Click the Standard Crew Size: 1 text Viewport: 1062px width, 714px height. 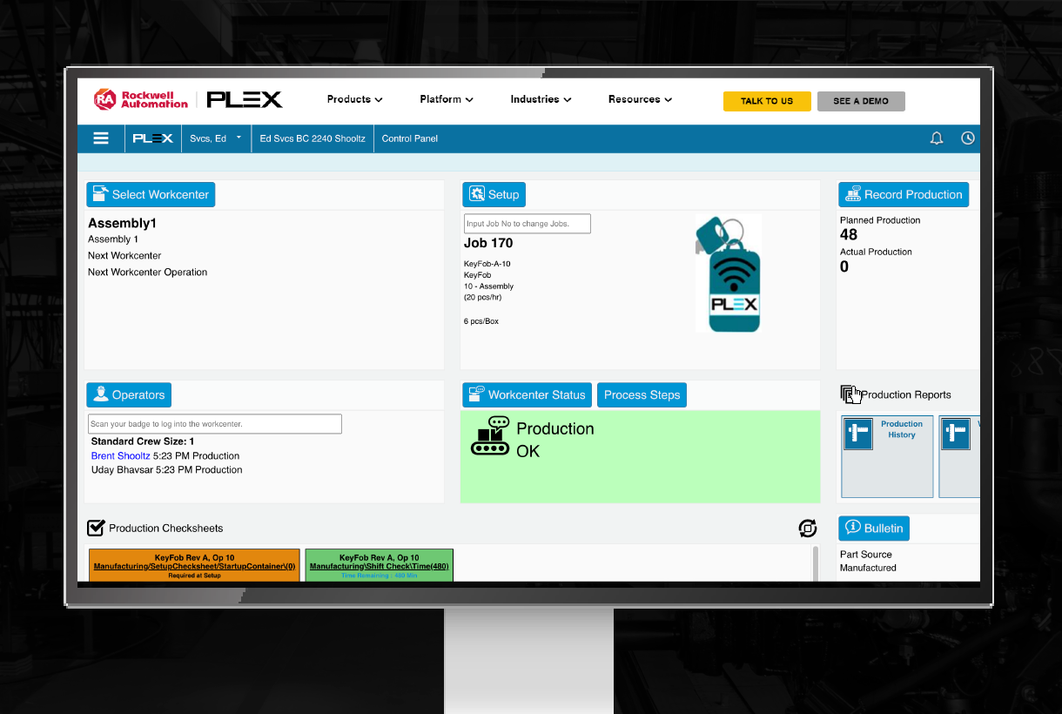[143, 441]
